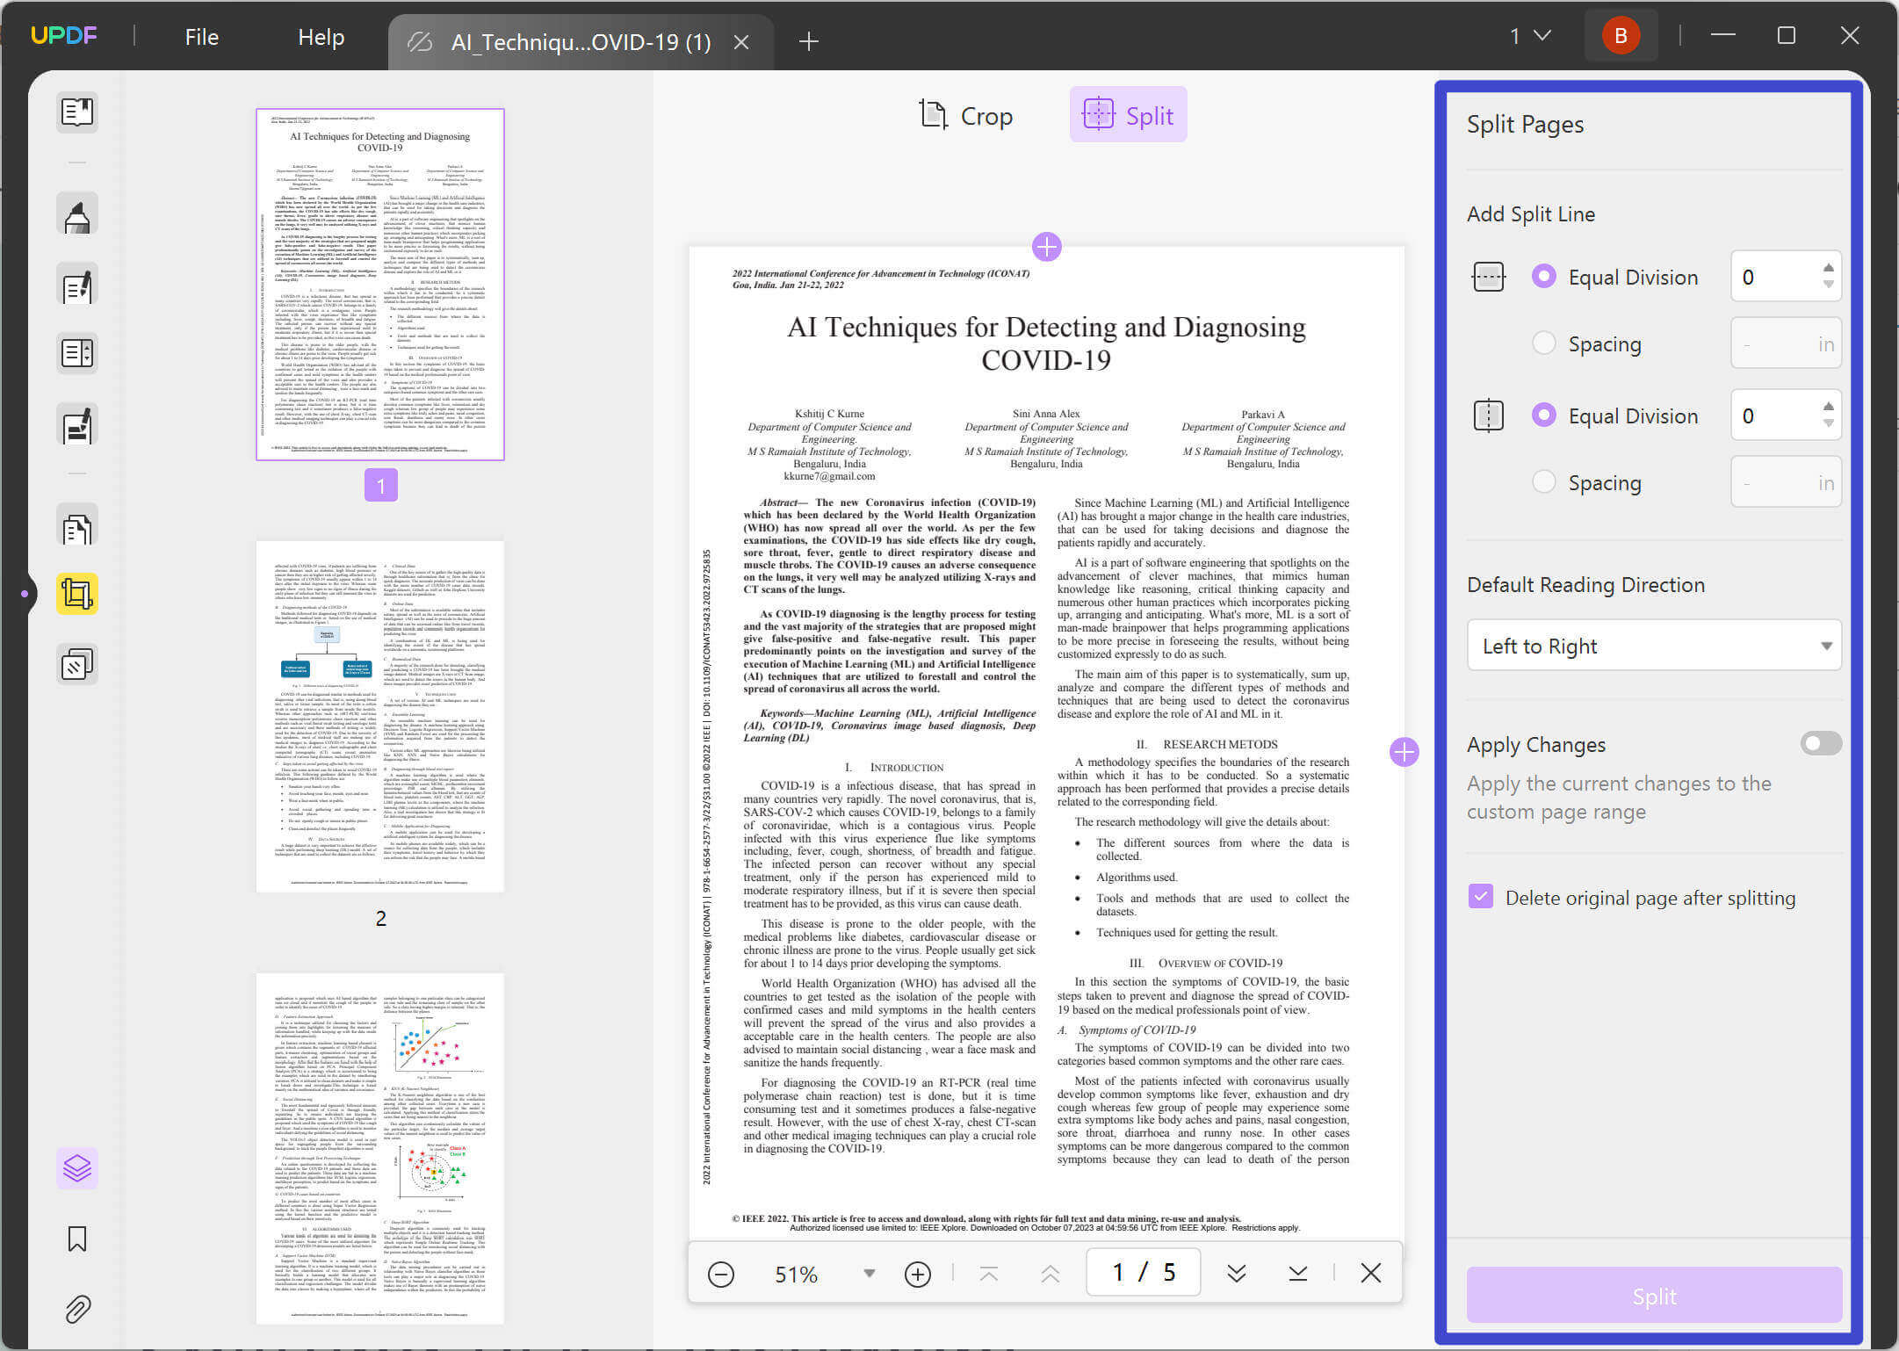Open the Reader view tool
1899x1351 pixels.
click(x=76, y=112)
